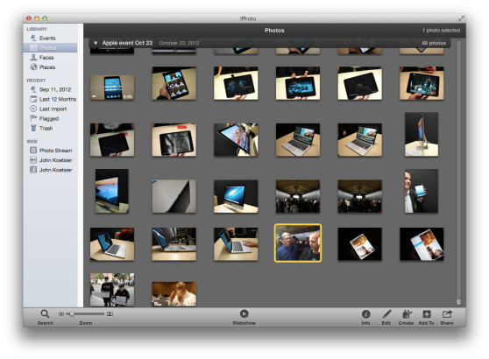The height and width of the screenshot is (359, 489).
Task: Click the Apple event Oct 23 title
Action: tap(127, 43)
